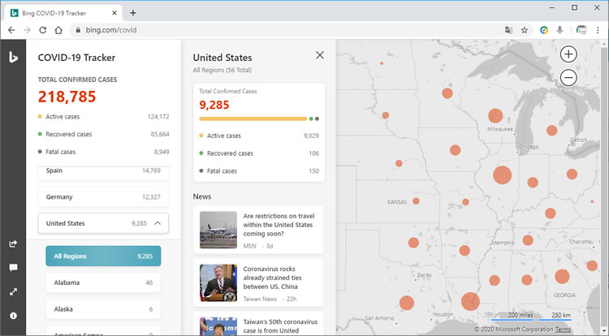This screenshot has width=609, height=336.
Task: Click the download arrow extension icon
Action: click(559, 30)
